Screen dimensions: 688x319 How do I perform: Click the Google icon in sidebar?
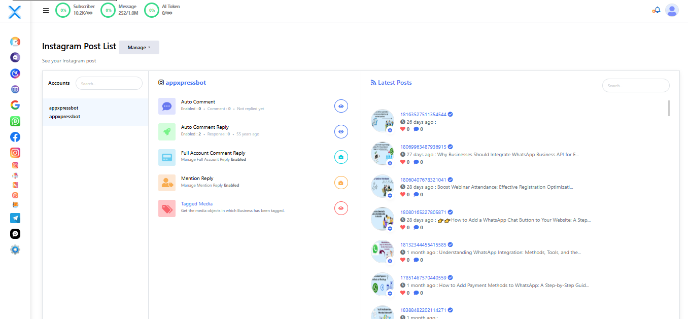click(15, 105)
